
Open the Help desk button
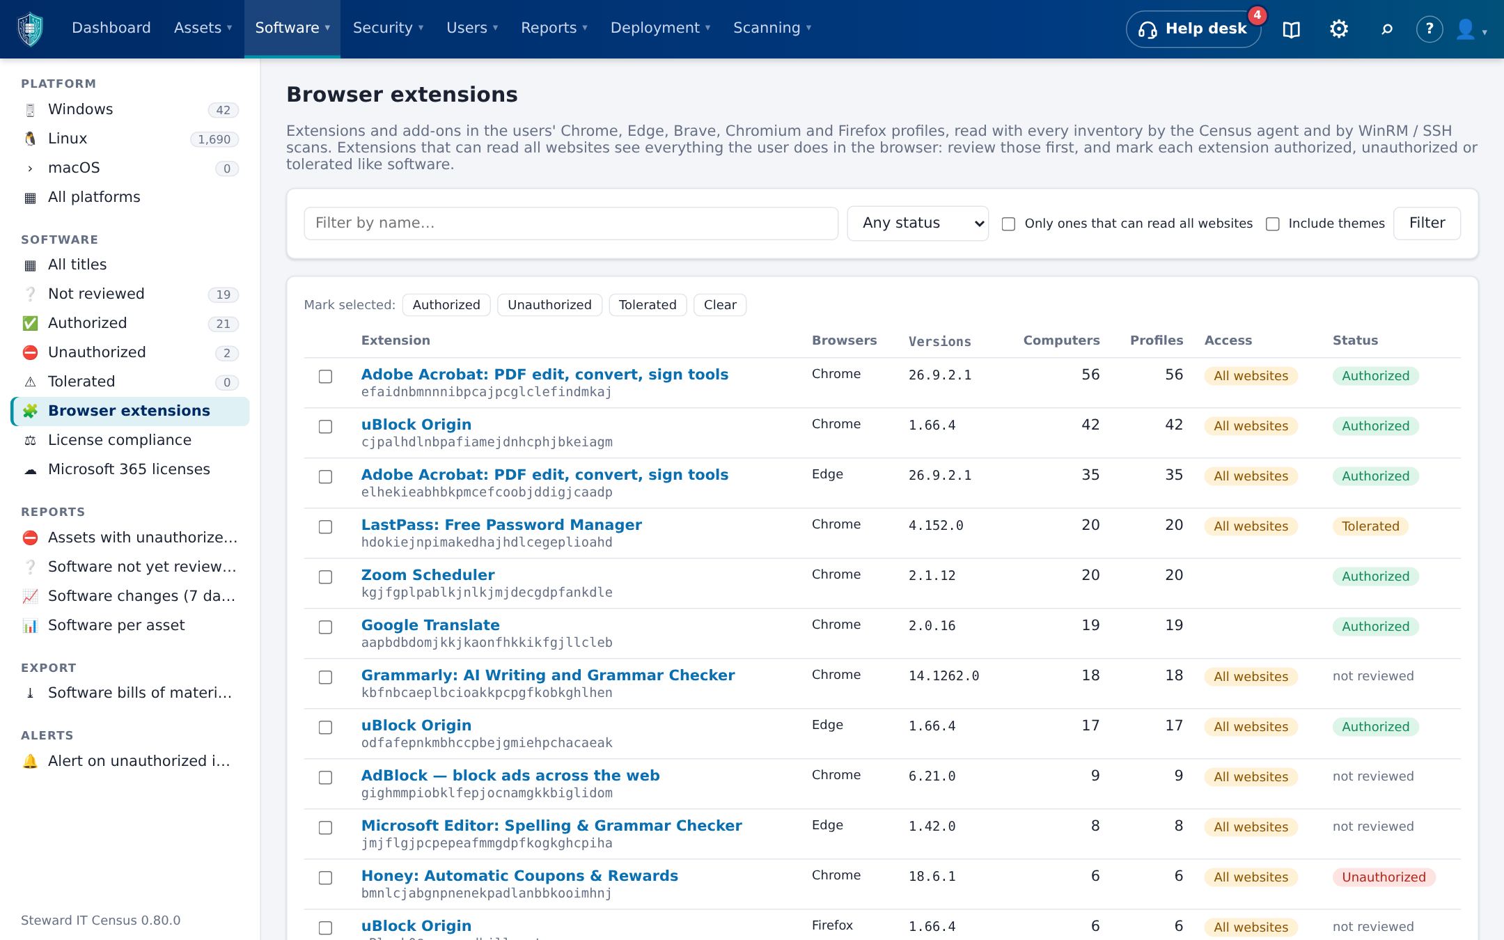tap(1193, 29)
